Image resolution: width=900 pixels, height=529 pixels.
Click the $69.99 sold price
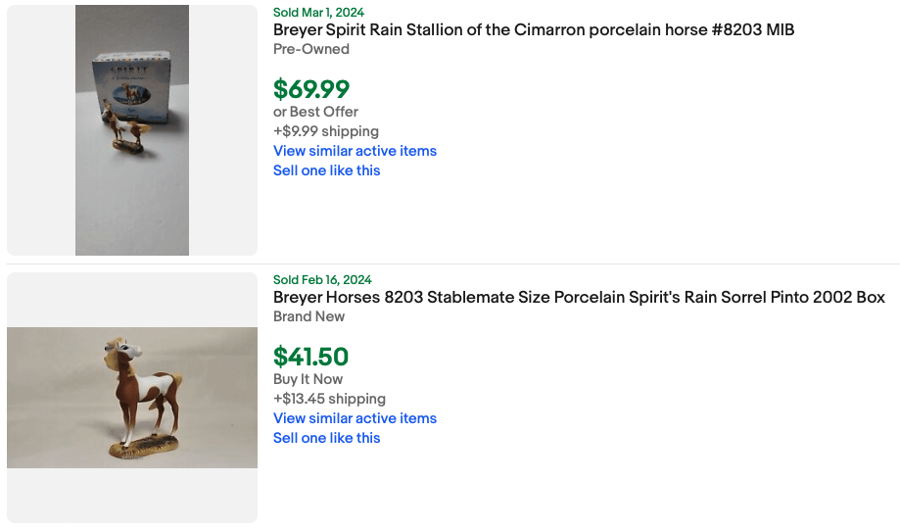pos(311,89)
